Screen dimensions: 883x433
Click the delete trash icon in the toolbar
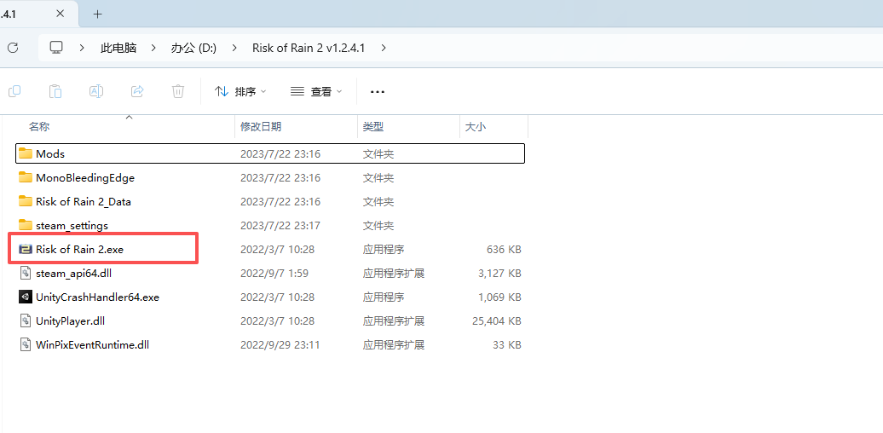click(178, 91)
